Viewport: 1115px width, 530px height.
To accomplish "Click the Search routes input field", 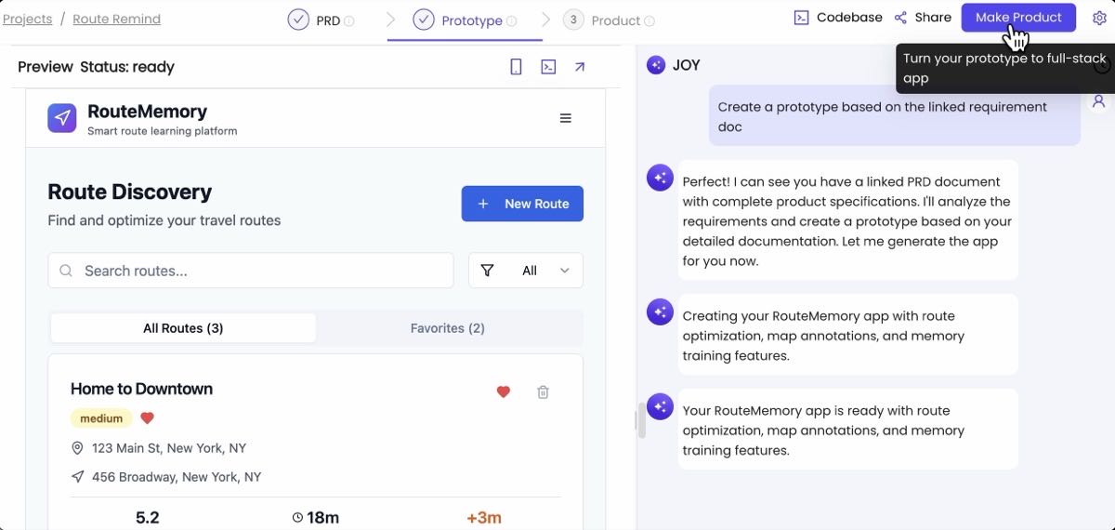I will pyautogui.click(x=260, y=271).
